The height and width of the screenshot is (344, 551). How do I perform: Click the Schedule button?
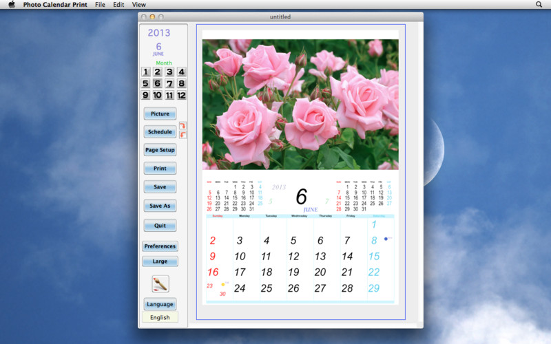click(x=160, y=132)
